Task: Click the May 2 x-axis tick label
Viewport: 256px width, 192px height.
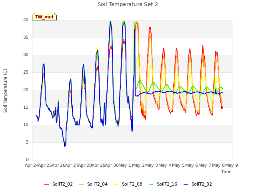Action: click(x=138, y=165)
